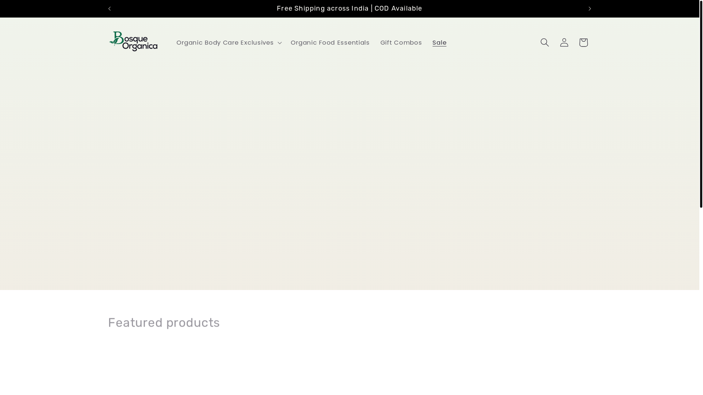Open the site search
The width and height of the screenshot is (703, 395).
545,42
